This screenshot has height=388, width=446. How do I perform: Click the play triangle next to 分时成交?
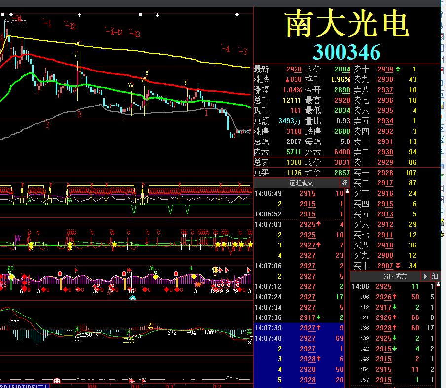point(425,276)
